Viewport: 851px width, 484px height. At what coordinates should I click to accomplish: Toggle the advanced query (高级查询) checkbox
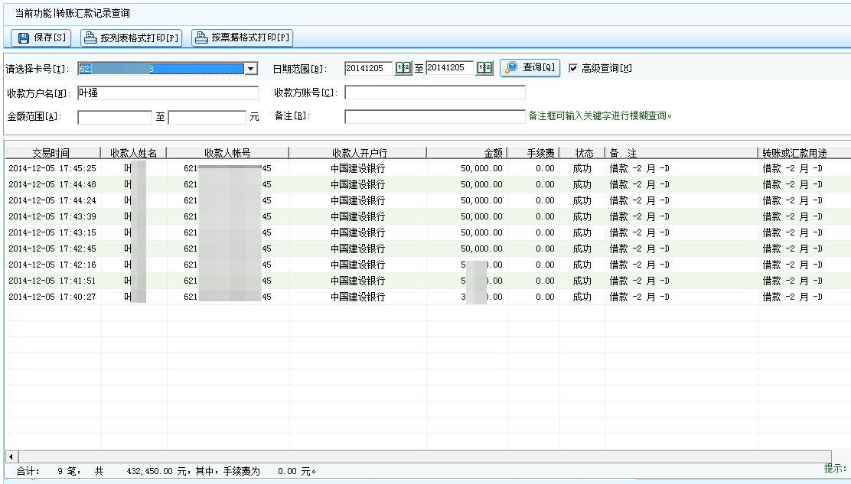573,69
